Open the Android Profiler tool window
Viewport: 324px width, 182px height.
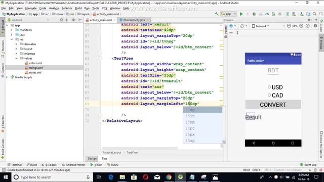pyautogui.click(x=73, y=165)
